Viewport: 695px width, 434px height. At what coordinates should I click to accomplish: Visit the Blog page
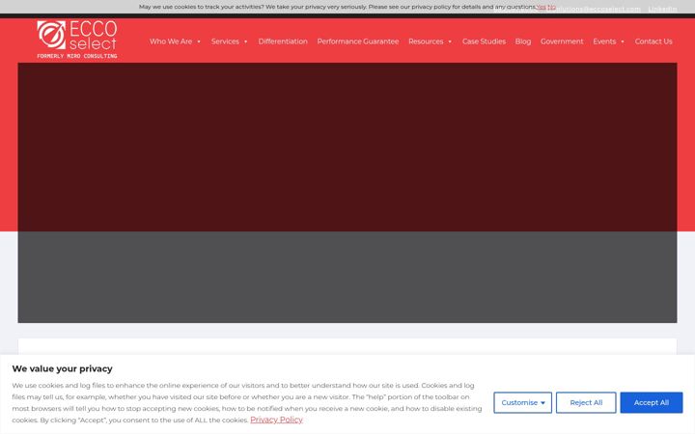pos(522,41)
